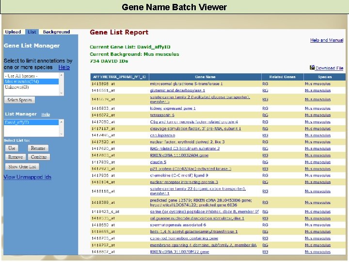Image resolution: width=349 pixels, height=262 pixels.
Task: Open 'solute carrier family 22' gene link
Action: click(x=198, y=191)
